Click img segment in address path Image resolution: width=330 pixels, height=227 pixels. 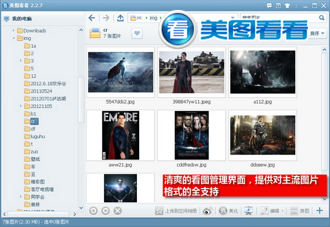click(153, 18)
